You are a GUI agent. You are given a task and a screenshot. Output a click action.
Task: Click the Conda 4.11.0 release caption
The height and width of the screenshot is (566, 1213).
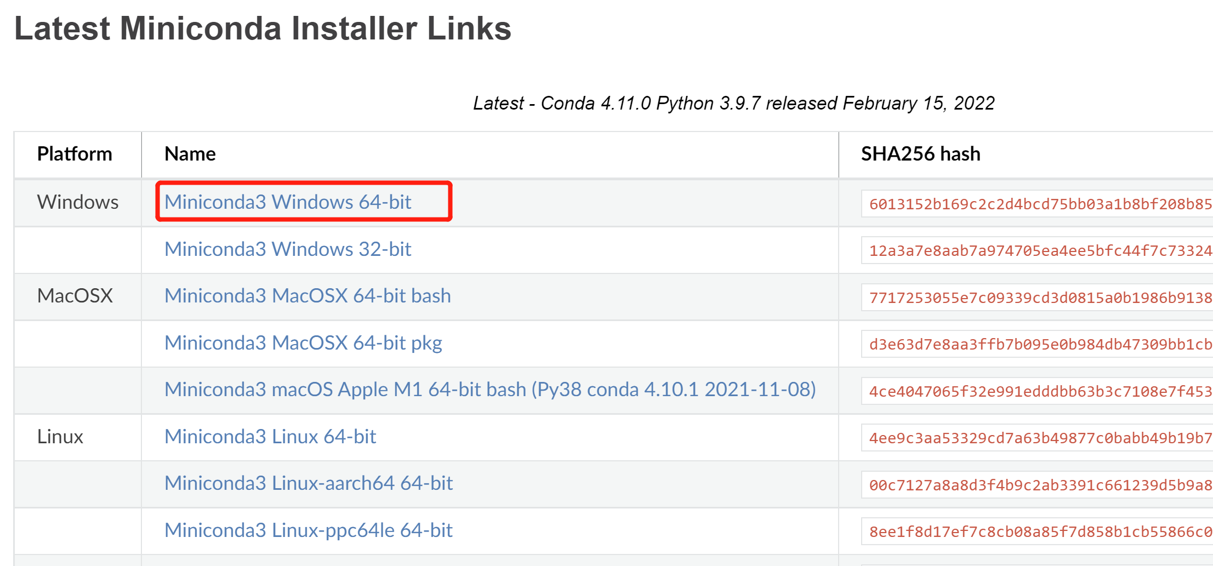(x=734, y=103)
